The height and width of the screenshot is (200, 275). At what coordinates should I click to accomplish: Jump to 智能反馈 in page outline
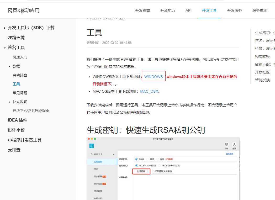click(262, 80)
